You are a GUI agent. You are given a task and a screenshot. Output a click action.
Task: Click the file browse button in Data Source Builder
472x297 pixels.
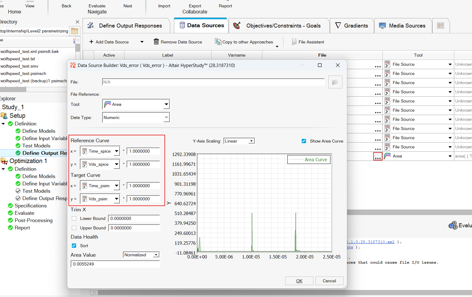click(x=335, y=82)
